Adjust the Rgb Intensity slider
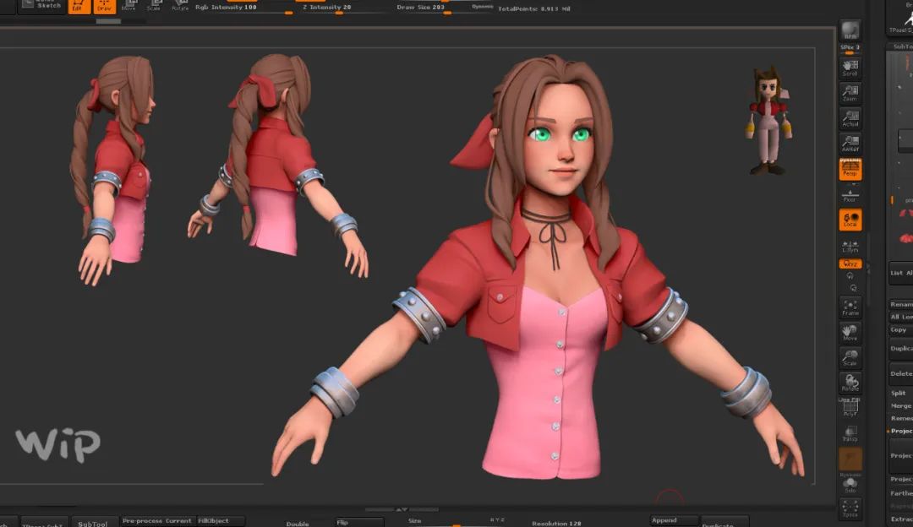The width and height of the screenshot is (913, 527). click(244, 8)
